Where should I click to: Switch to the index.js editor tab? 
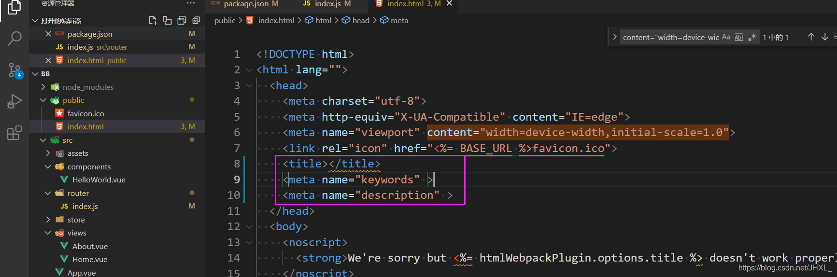pos(327,4)
